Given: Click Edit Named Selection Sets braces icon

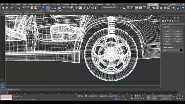Looking at the screenshot, I should click(x=101, y=8).
